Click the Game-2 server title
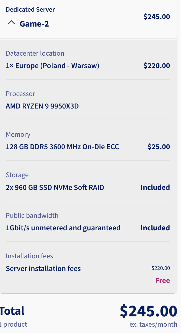Screen dimensions: 181x333 34,24
